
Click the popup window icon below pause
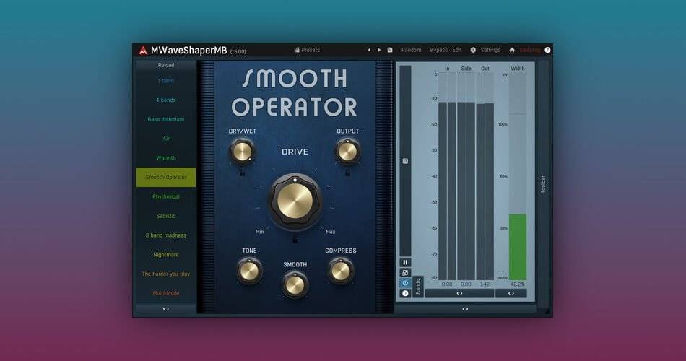click(405, 273)
